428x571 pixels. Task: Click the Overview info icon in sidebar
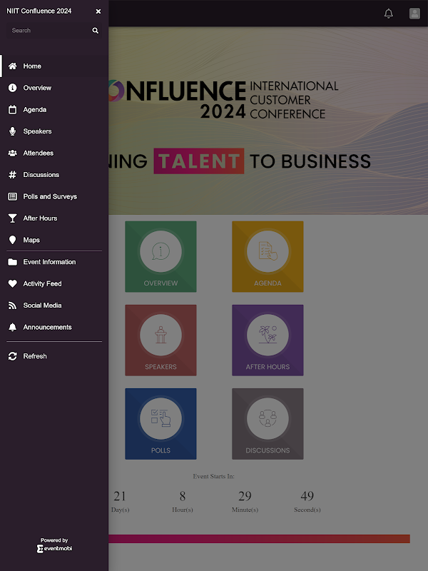[12, 88]
